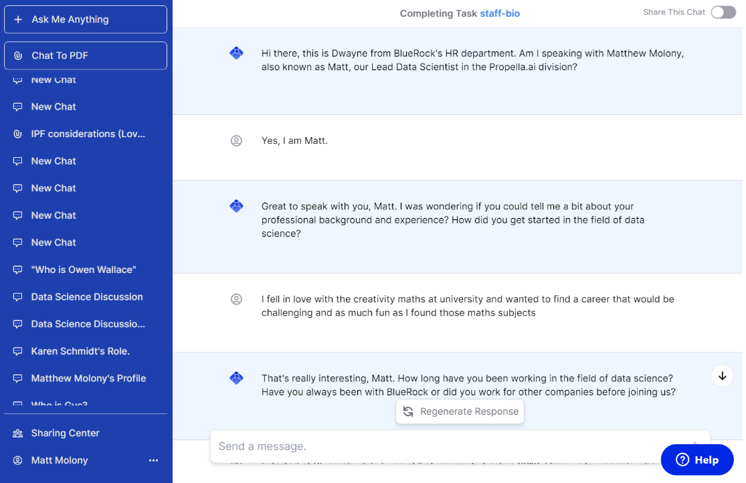
Task: Click the chat icon beside Karen Schmidt's Role
Action: point(17,351)
